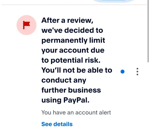Tap the vertical ellipsis beside notification
This screenshot has width=149, height=135.
(137, 72)
